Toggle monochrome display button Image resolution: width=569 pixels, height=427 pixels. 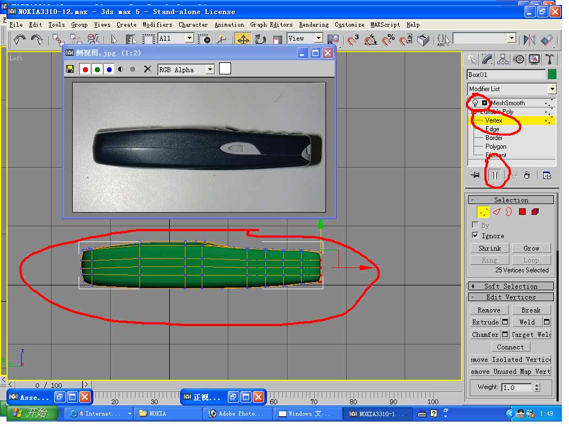click(x=133, y=69)
